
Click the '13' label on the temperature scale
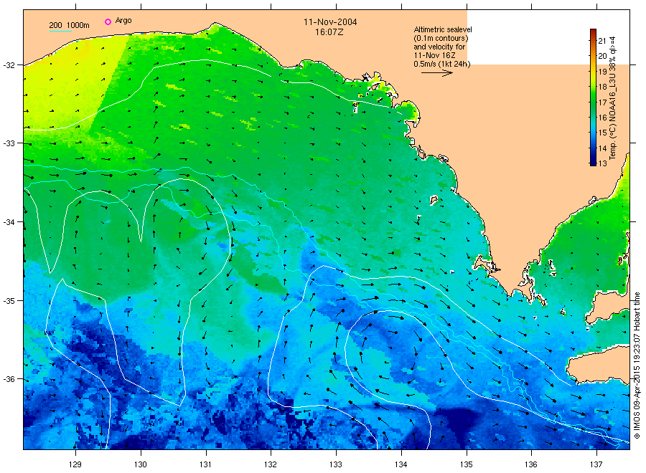(x=602, y=163)
